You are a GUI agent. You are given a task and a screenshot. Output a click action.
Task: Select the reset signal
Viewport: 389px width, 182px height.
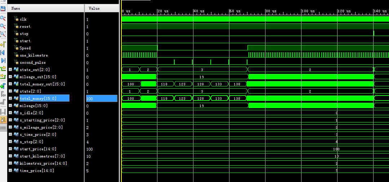click(x=25, y=26)
